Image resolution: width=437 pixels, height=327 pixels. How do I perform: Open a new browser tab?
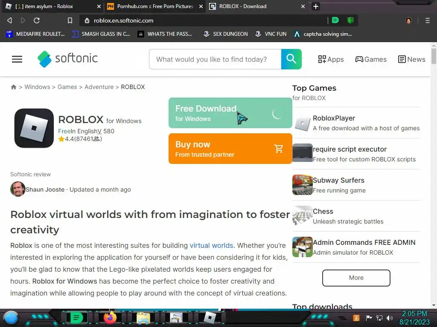pyautogui.click(x=316, y=6)
